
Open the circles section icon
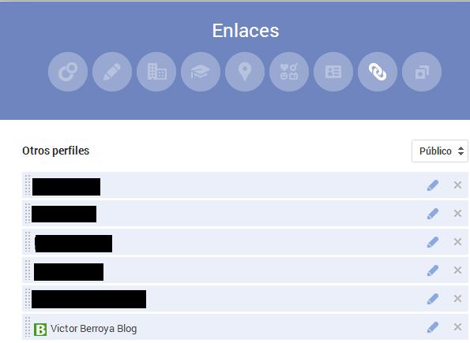[x=68, y=72]
